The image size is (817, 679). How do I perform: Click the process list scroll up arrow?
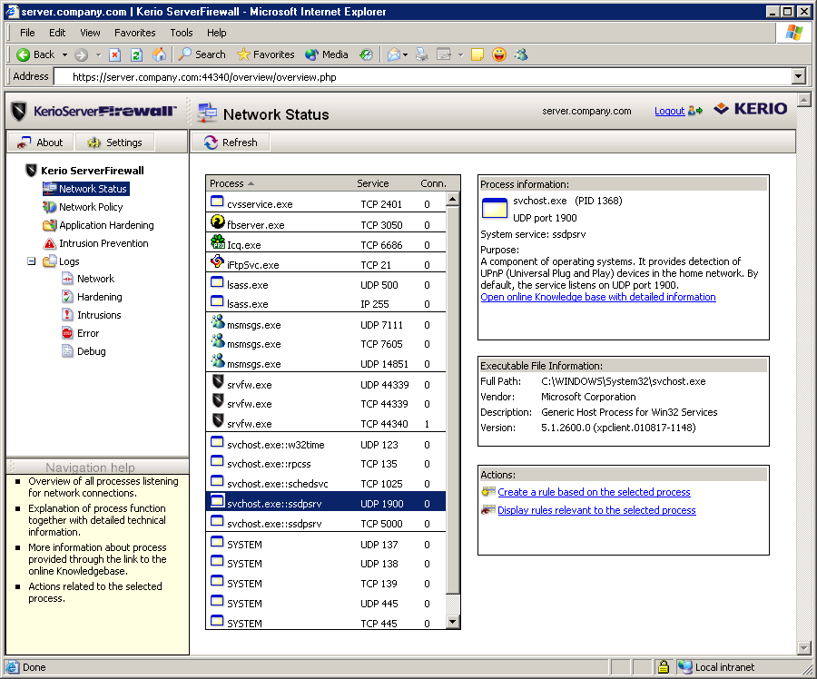point(453,199)
